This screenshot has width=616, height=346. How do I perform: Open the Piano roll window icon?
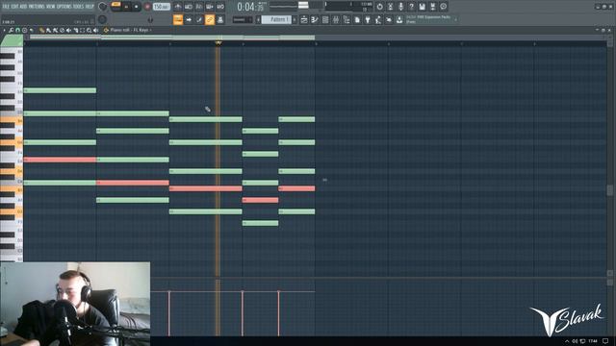click(x=315, y=19)
